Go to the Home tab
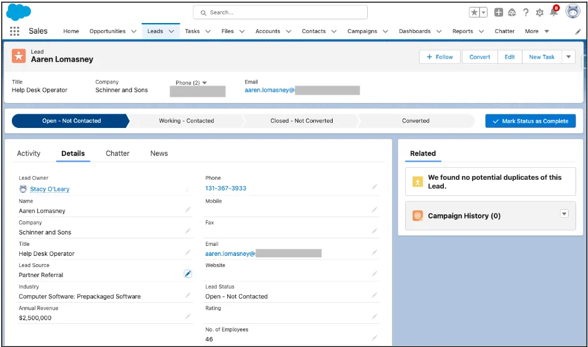The image size is (588, 347). click(x=71, y=31)
